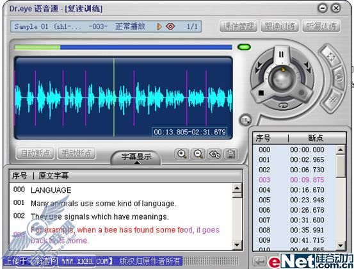The width and height of the screenshot is (354, 269).
Task: Switch to 跟读训练 follow-reading training
Action: tap(280, 26)
